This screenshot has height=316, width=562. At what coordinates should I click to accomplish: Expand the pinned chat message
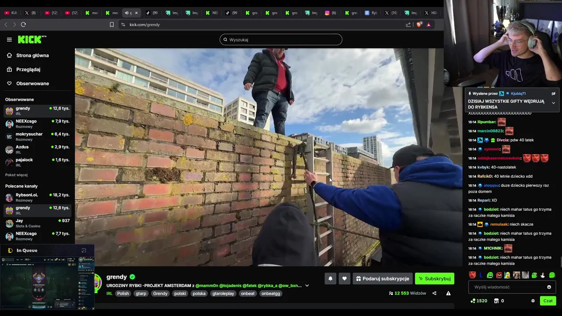[553, 103]
